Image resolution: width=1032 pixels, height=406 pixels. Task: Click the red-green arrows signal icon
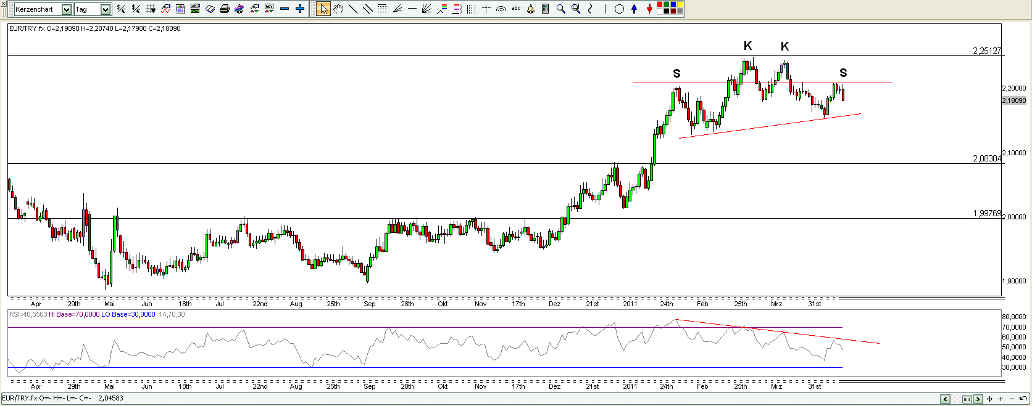click(x=254, y=9)
